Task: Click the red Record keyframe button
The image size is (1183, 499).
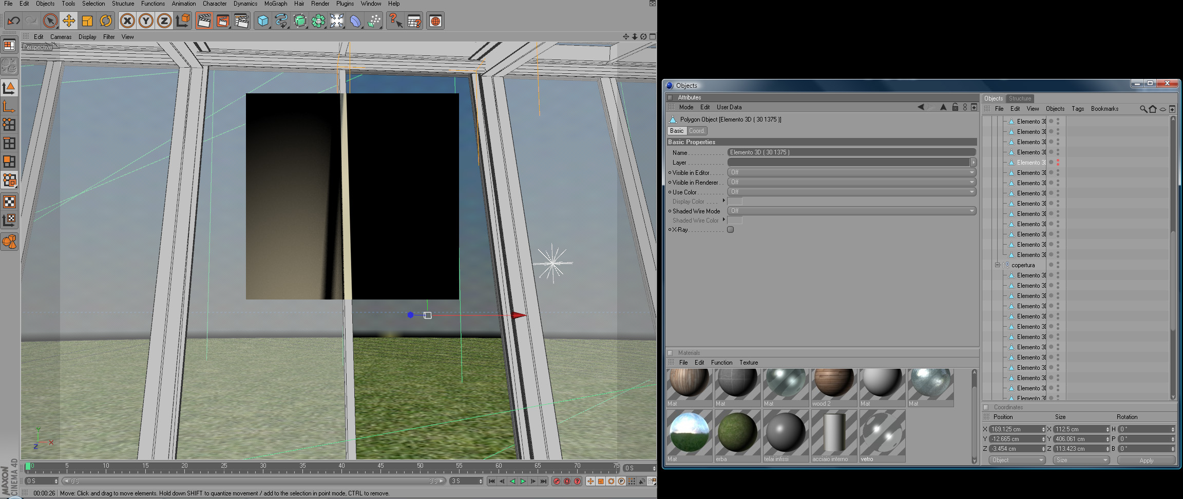Action: tap(557, 481)
